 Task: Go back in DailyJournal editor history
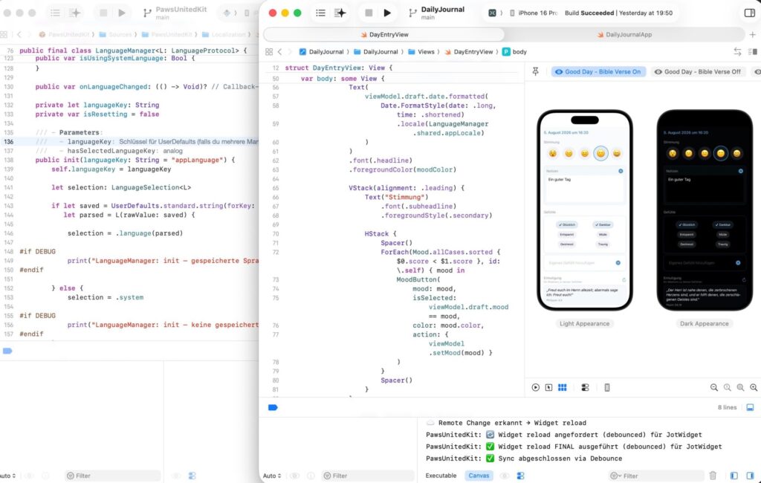280,52
